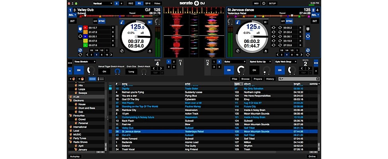Turn SYNC on for right deck
The height and width of the screenshot is (159, 388).
coord(289,21)
